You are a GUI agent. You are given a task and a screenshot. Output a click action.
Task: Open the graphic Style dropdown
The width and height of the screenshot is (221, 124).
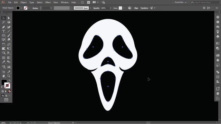point(124,8)
